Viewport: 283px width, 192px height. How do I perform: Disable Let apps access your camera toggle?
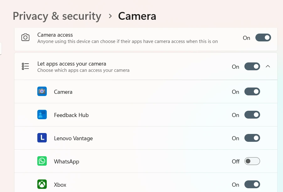252,67
